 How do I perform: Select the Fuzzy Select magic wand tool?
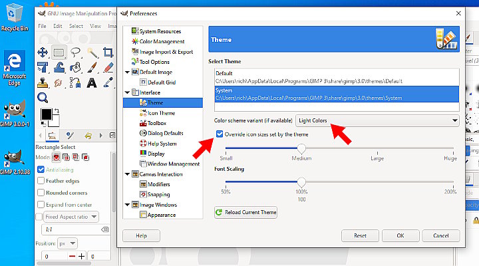click(x=92, y=53)
